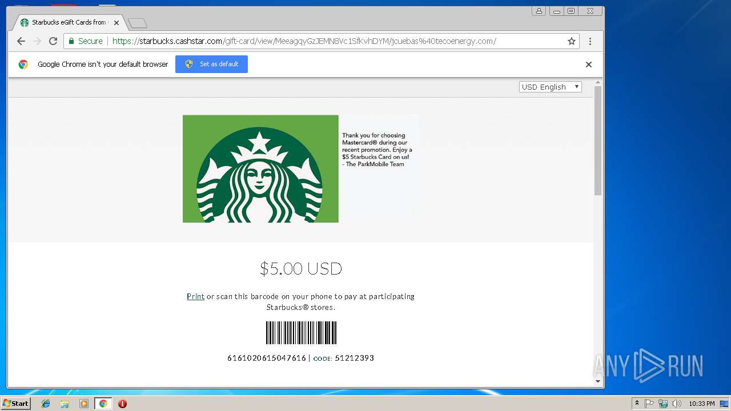The image size is (731, 411).
Task: Click the Set as default button
Action: tap(211, 64)
